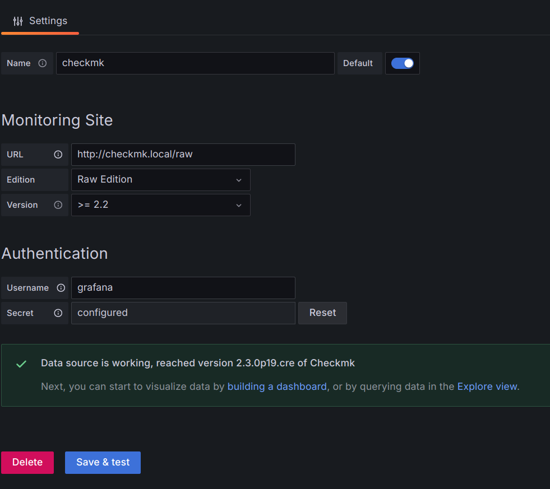Reset the configured secret
This screenshot has width=550, height=489.
click(x=322, y=313)
